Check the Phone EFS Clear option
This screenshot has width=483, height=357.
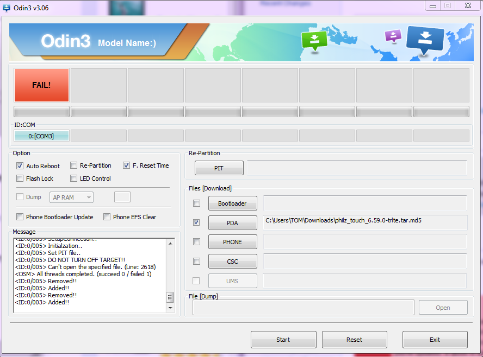click(x=107, y=217)
